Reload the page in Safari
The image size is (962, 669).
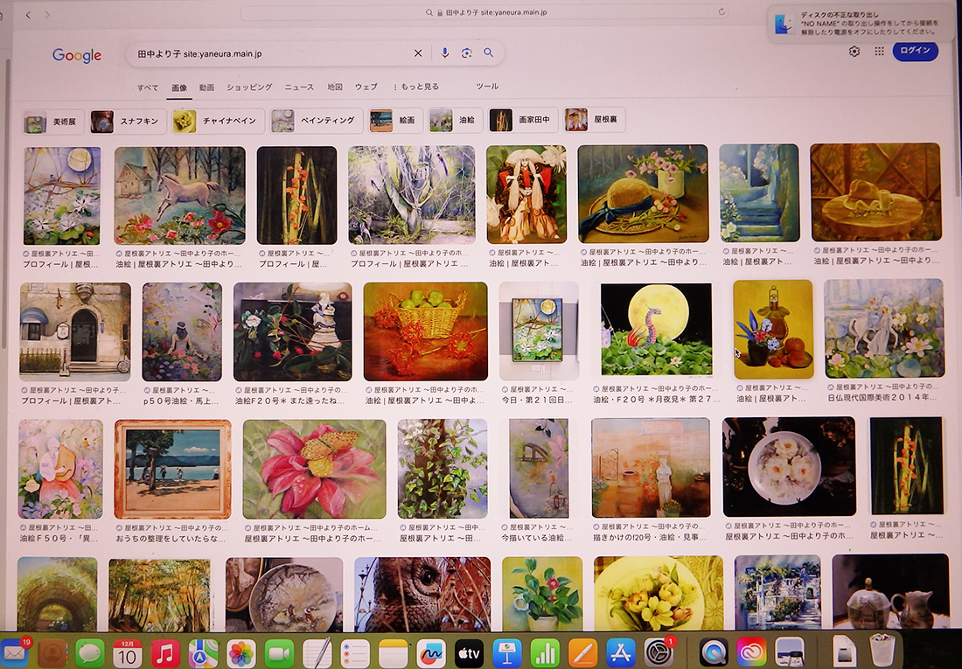point(721,12)
